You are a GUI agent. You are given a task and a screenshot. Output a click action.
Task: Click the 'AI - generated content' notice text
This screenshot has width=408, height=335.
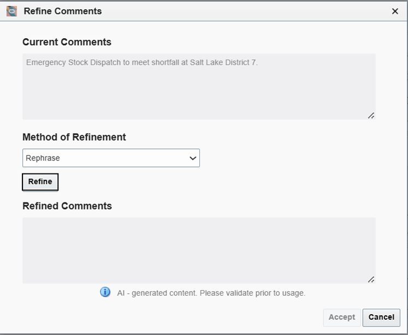point(211,293)
